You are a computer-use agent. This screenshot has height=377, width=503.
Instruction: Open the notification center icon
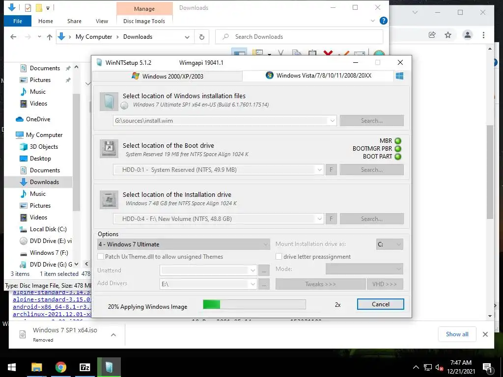(487, 368)
